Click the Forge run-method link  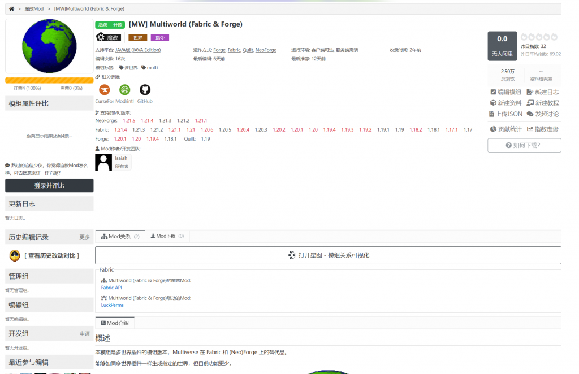219,50
